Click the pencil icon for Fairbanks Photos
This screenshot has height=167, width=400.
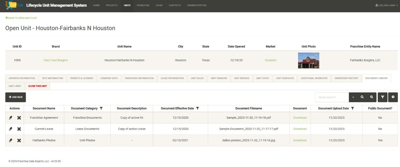click(11, 140)
